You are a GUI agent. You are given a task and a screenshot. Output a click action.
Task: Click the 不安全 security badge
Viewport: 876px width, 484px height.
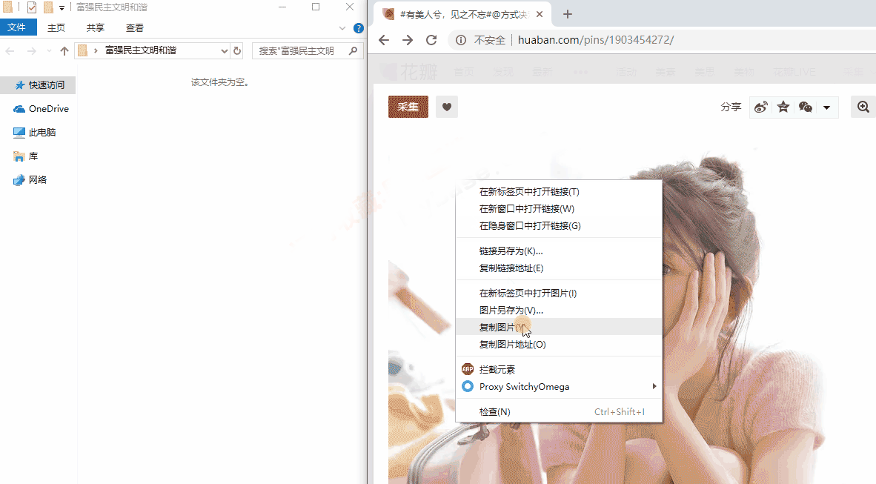click(x=482, y=40)
